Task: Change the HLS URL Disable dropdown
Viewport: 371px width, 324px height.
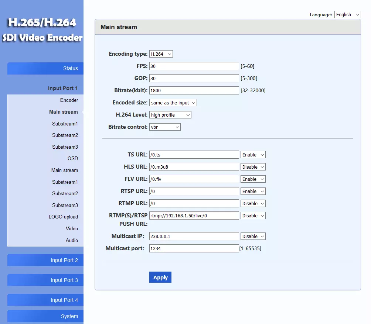Action: point(253,167)
